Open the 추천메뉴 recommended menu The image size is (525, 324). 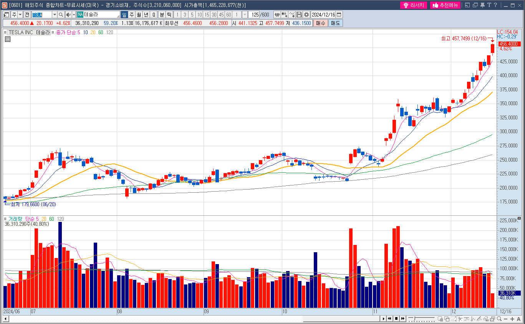[x=445, y=5]
